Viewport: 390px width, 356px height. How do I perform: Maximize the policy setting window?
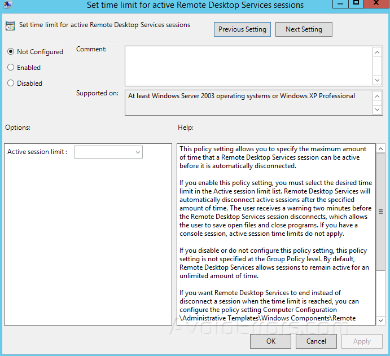pyautogui.click(x=356, y=3)
